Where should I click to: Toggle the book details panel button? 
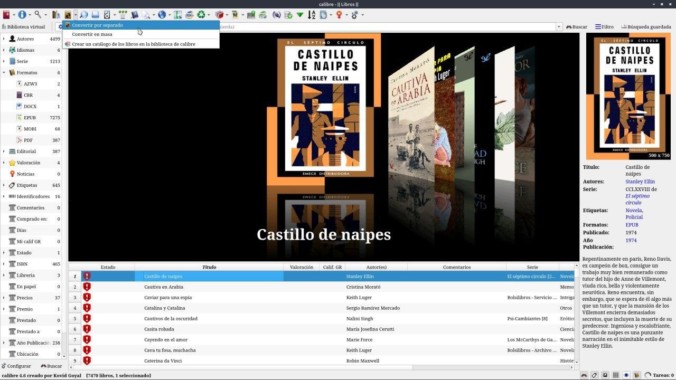click(x=637, y=375)
